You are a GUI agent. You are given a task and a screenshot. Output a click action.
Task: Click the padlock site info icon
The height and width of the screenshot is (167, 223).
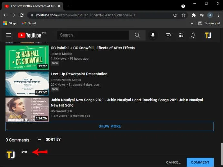[x=32, y=15]
